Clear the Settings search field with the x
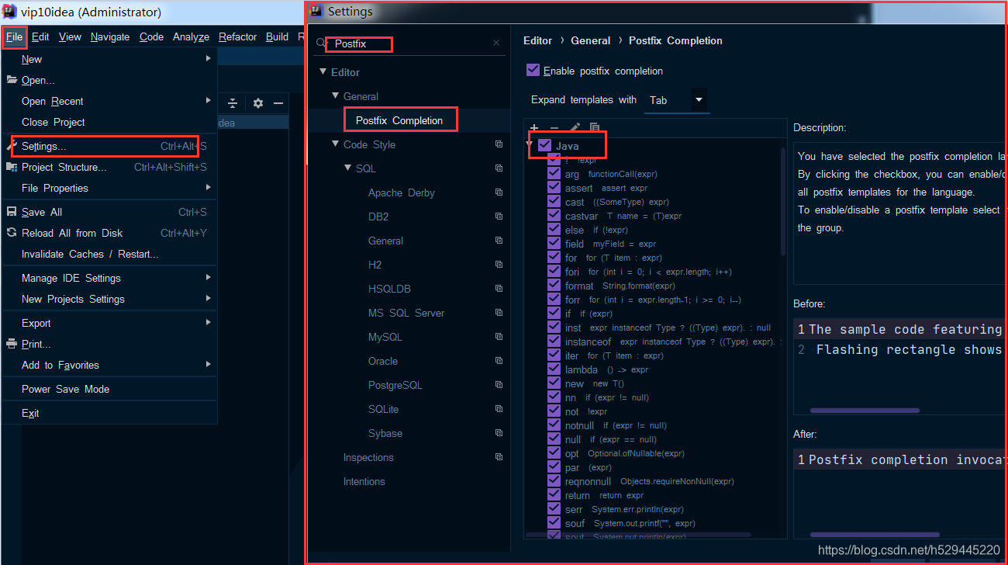The width and height of the screenshot is (1008, 565). pyautogui.click(x=496, y=43)
